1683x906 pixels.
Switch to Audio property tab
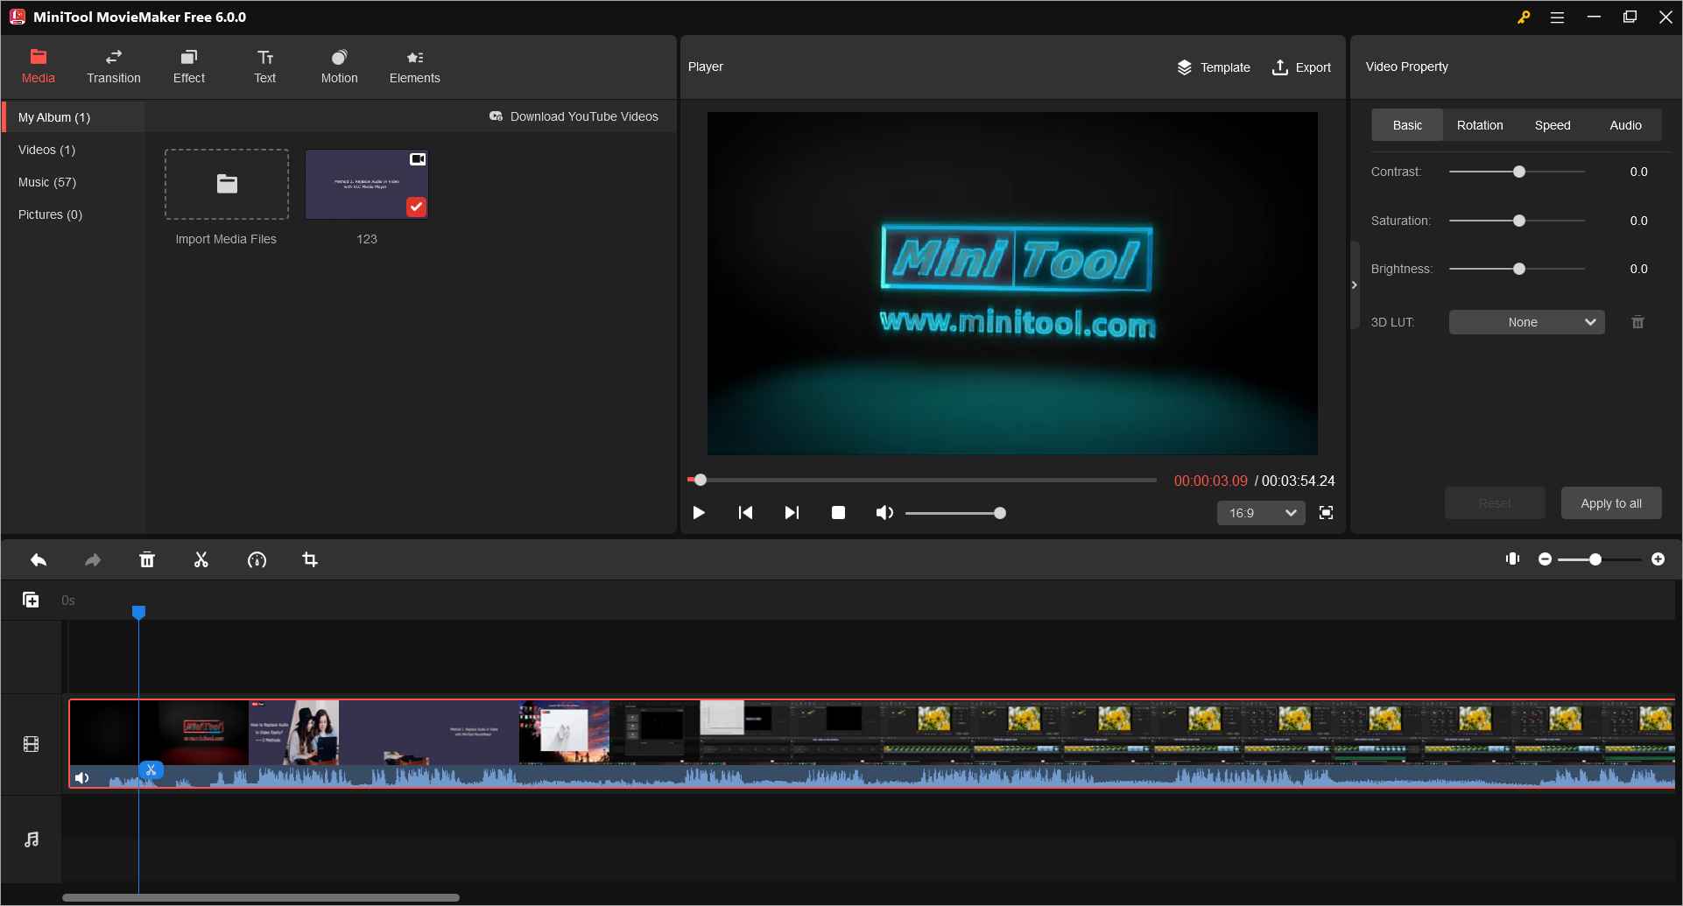pos(1625,125)
